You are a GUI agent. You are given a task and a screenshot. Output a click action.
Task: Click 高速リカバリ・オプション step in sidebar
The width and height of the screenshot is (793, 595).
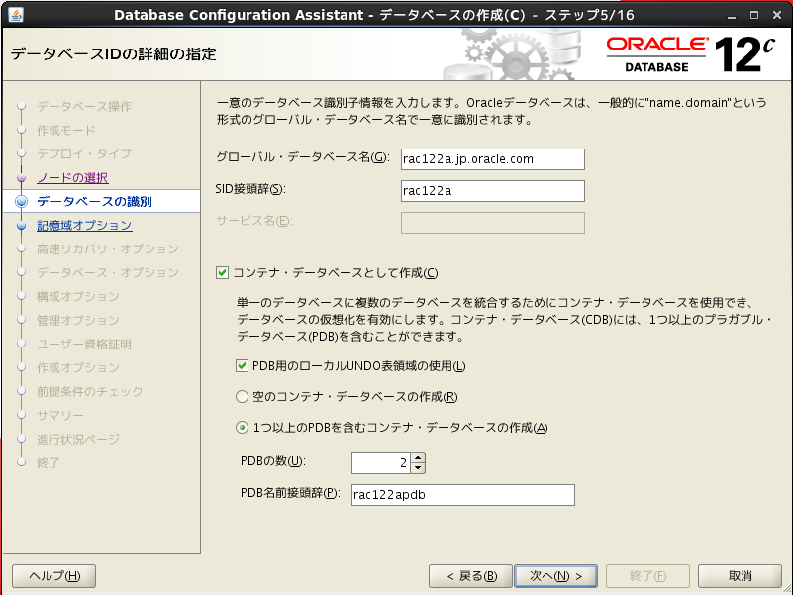pyautogui.click(x=108, y=248)
